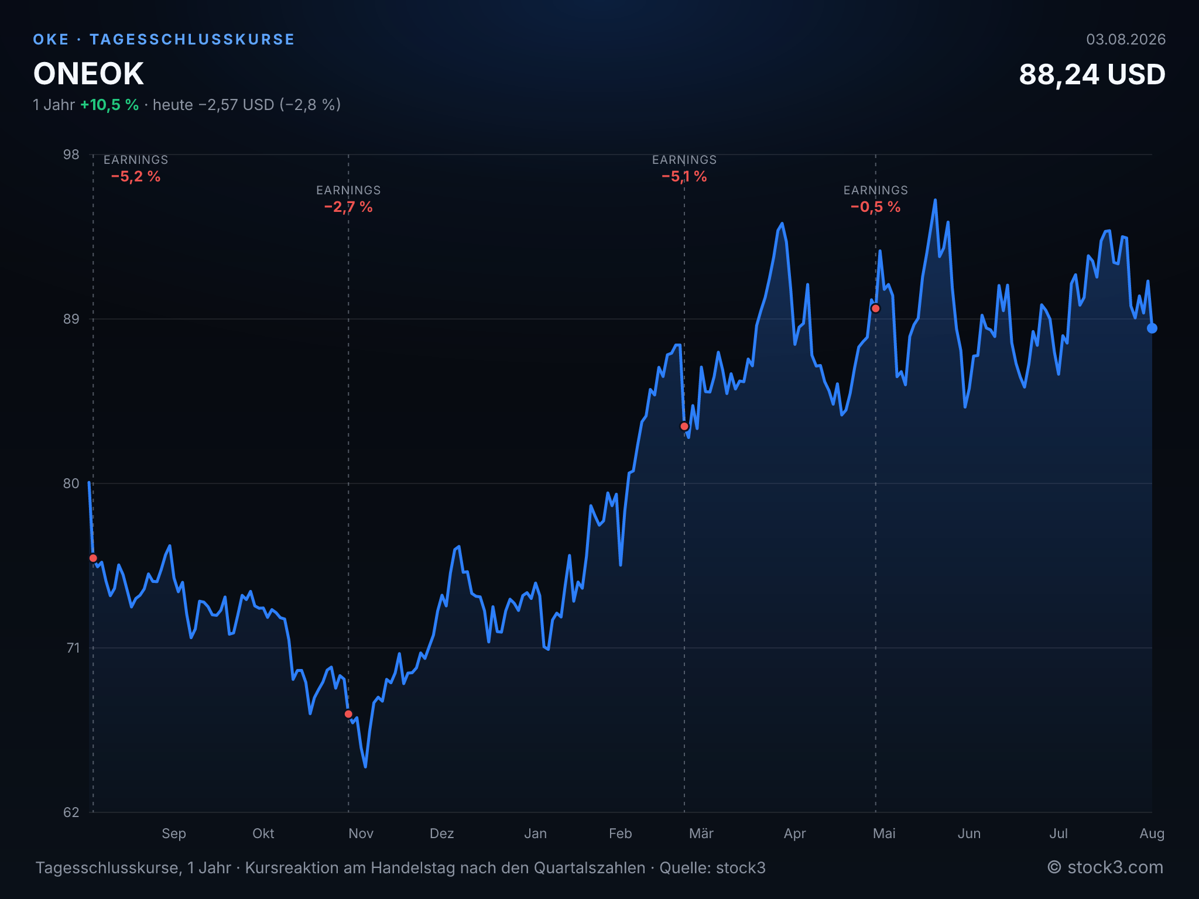Click the EARNINGS −2,7 % annotation
1199x899 pixels.
point(348,199)
